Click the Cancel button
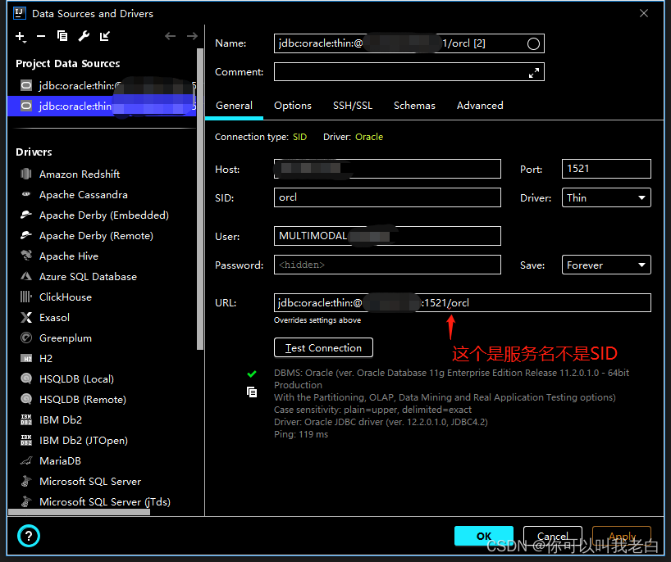Viewport: 671px width, 562px height. [x=552, y=536]
